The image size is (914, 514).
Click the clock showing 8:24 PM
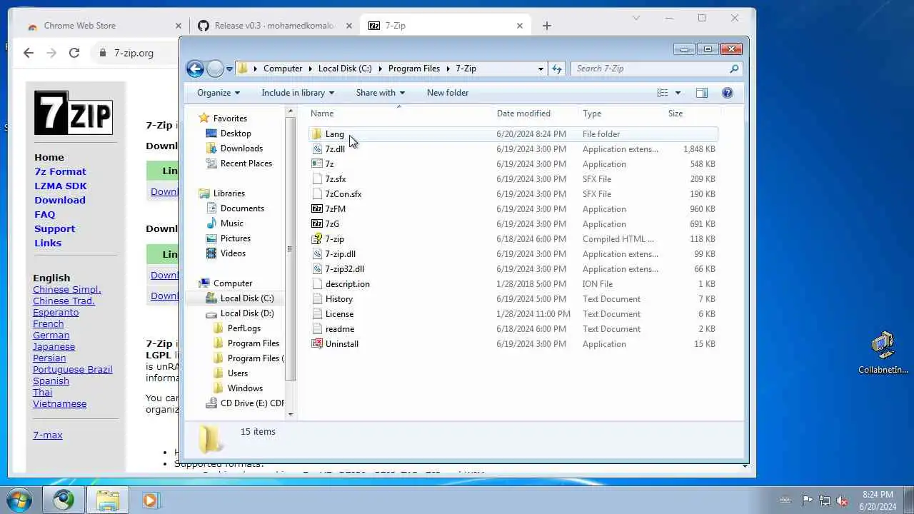(x=878, y=495)
